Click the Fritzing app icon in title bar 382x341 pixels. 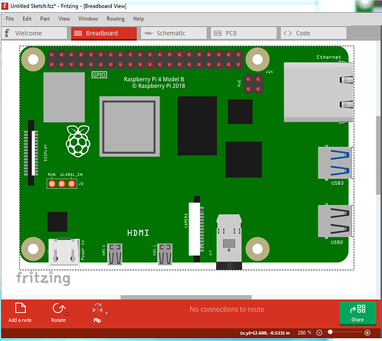point(5,6)
